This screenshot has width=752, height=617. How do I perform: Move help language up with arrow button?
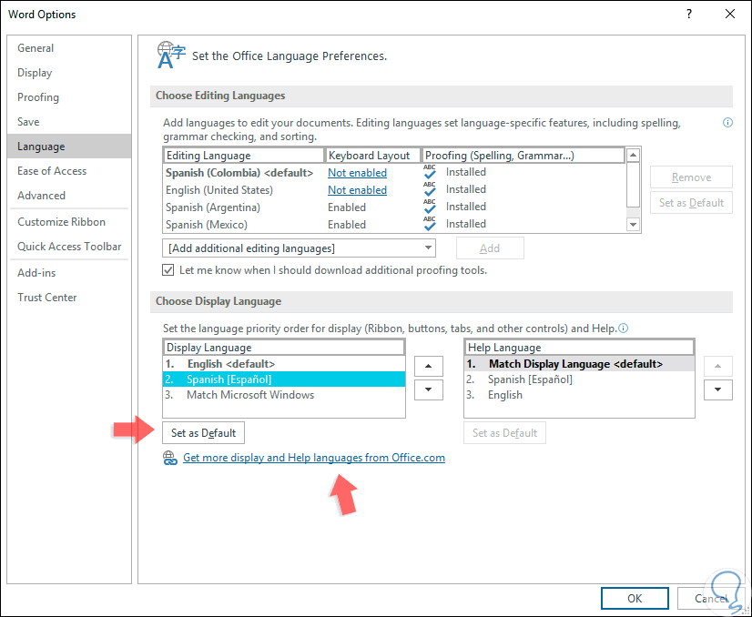718,366
